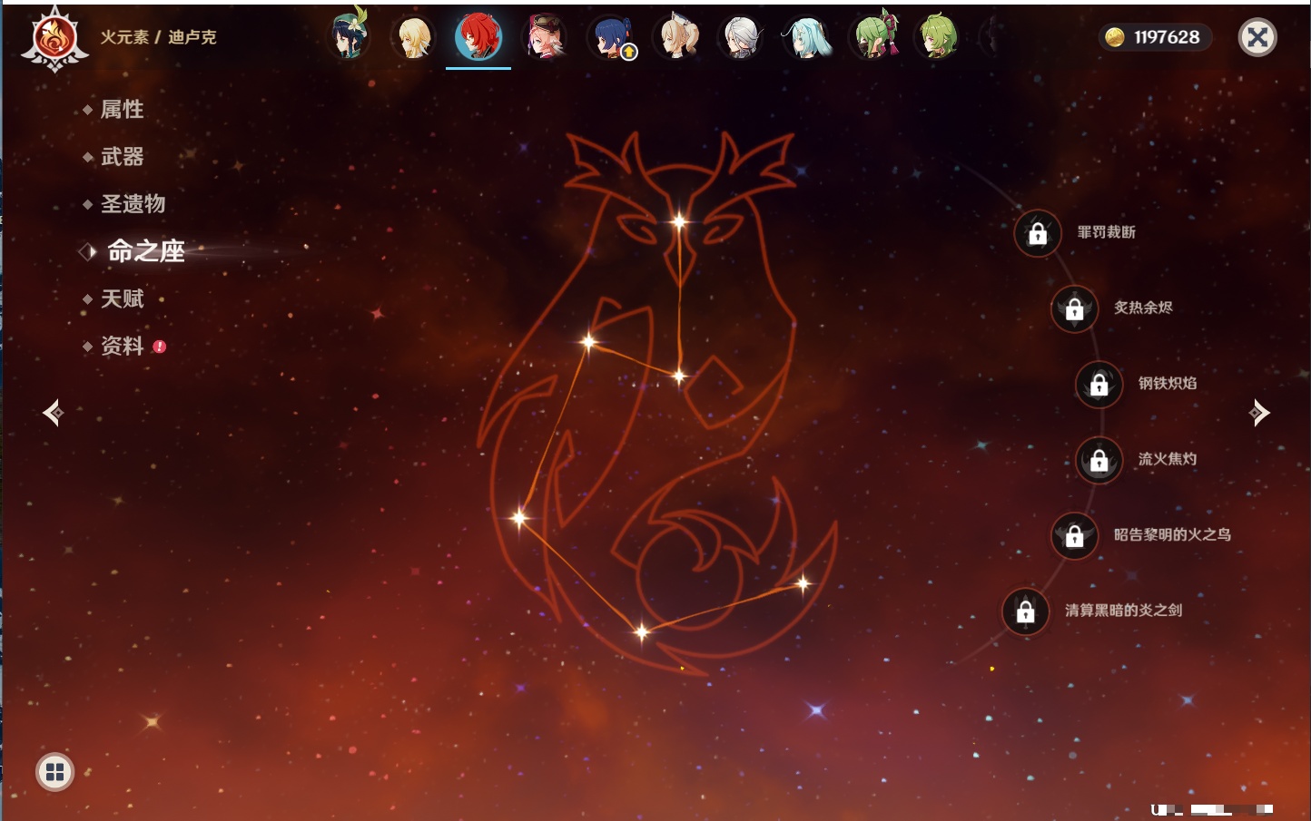Select the 命之座 constellation tab
The image size is (1311, 821).
pos(146,251)
